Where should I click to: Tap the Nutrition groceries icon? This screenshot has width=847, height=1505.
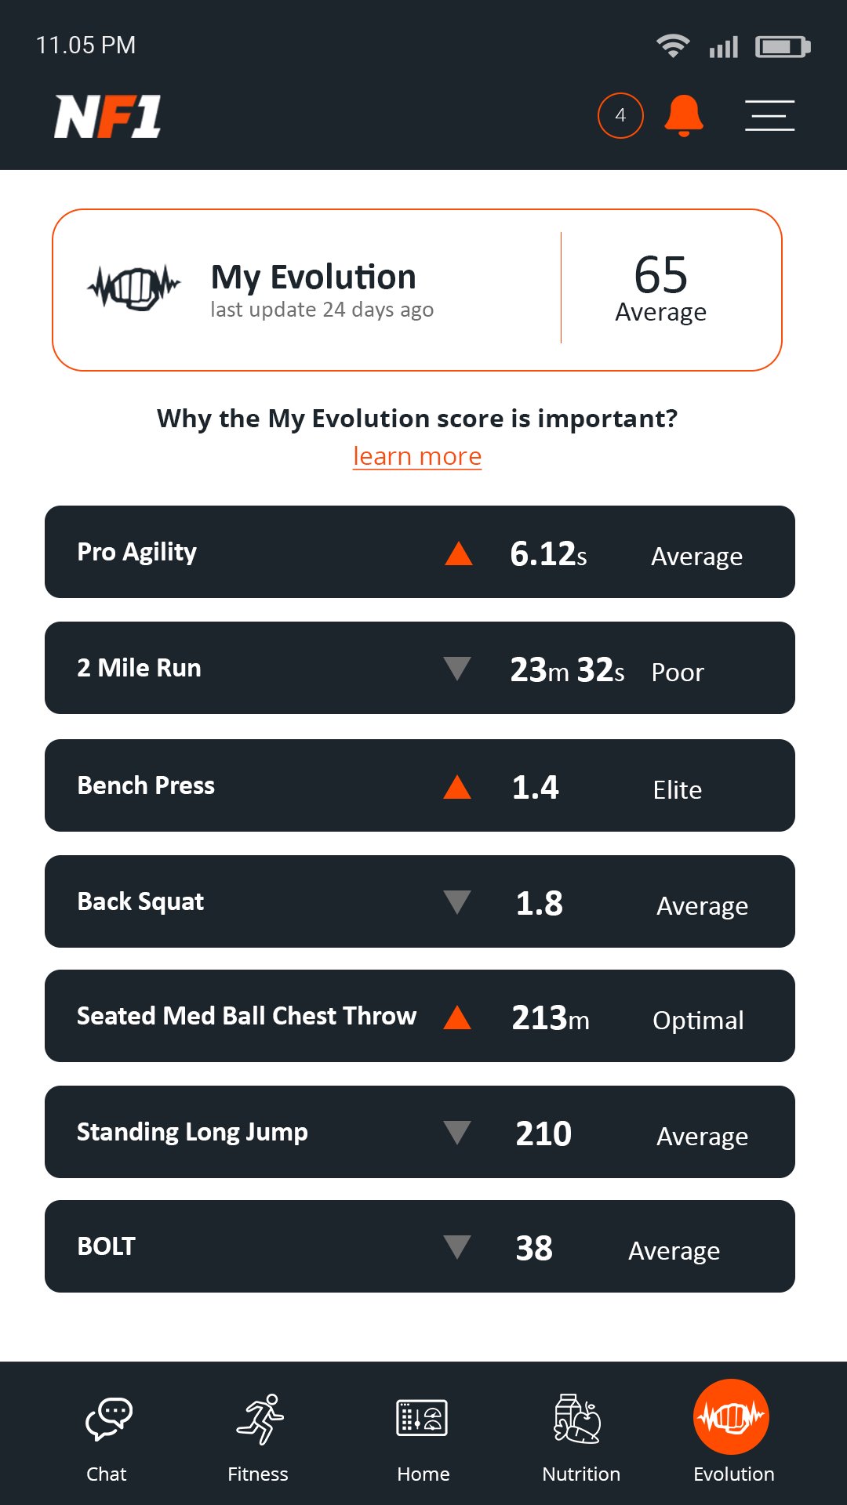pyautogui.click(x=577, y=1419)
